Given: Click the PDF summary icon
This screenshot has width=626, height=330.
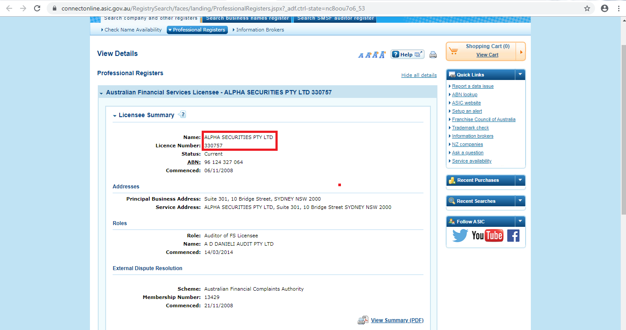Looking at the screenshot, I should point(363,320).
